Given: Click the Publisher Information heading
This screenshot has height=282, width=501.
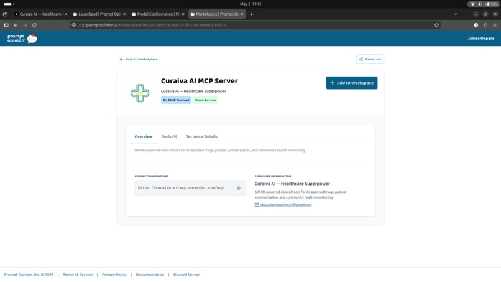Looking at the screenshot, I should (x=272, y=176).
